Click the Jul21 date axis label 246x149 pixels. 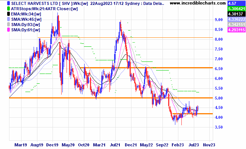point(115,145)
